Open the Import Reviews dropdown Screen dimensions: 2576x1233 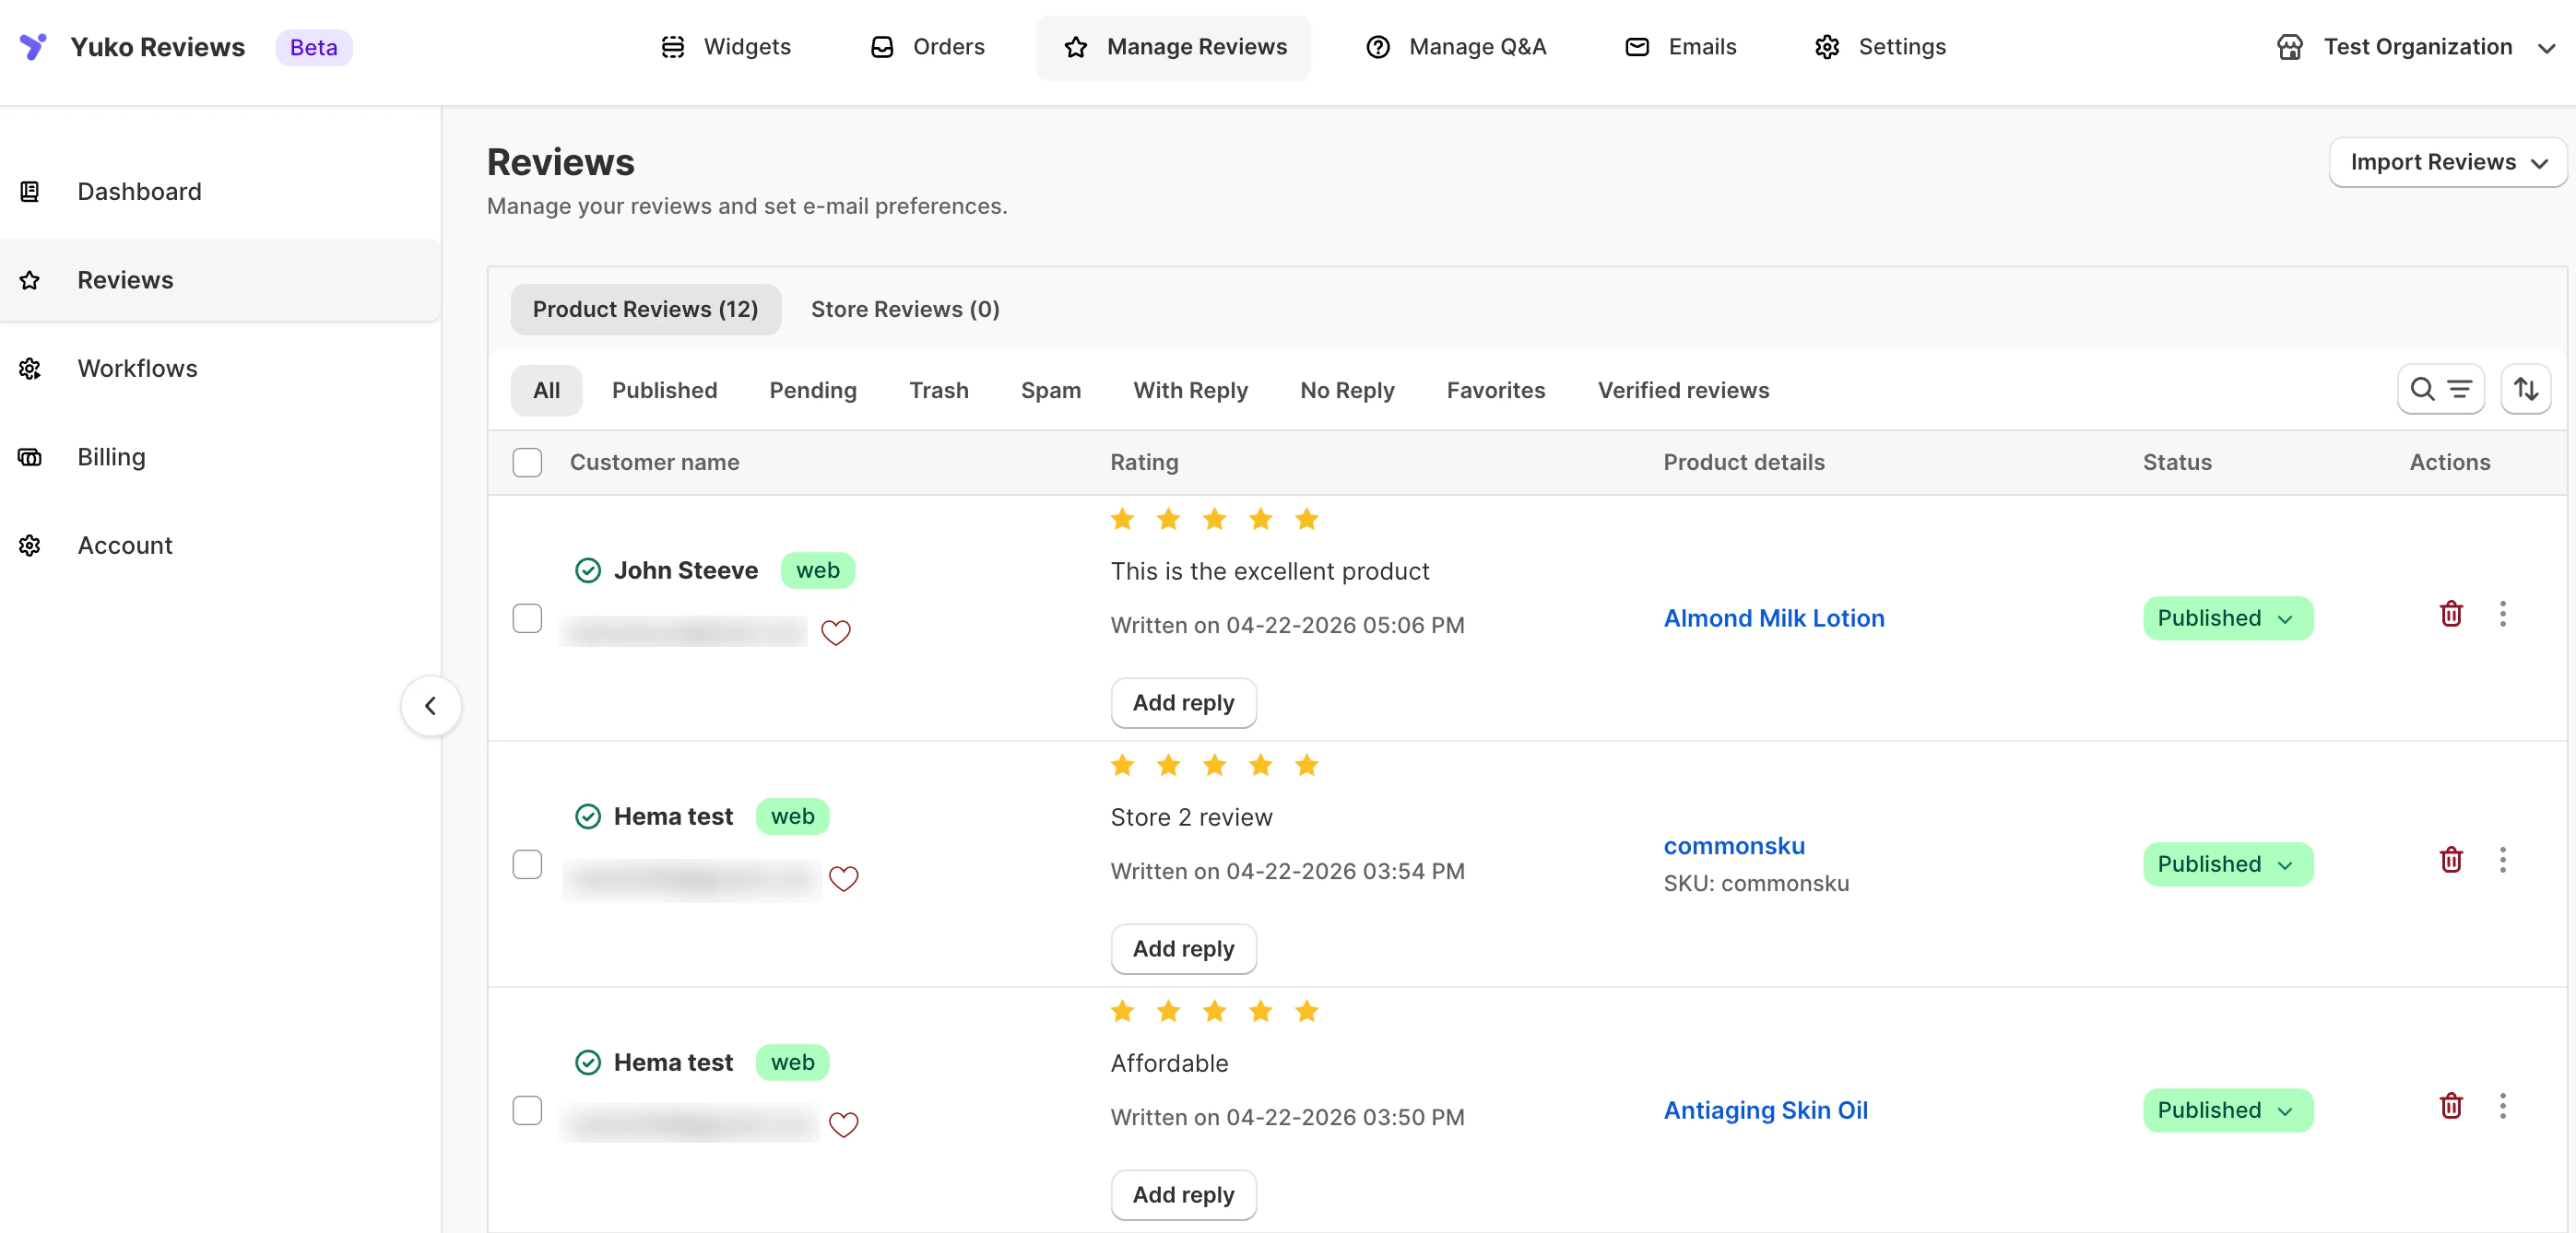[x=2447, y=162]
